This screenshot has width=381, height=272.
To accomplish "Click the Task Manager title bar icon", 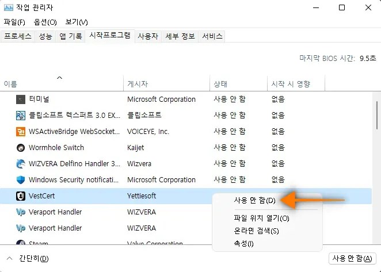I will (9, 7).
